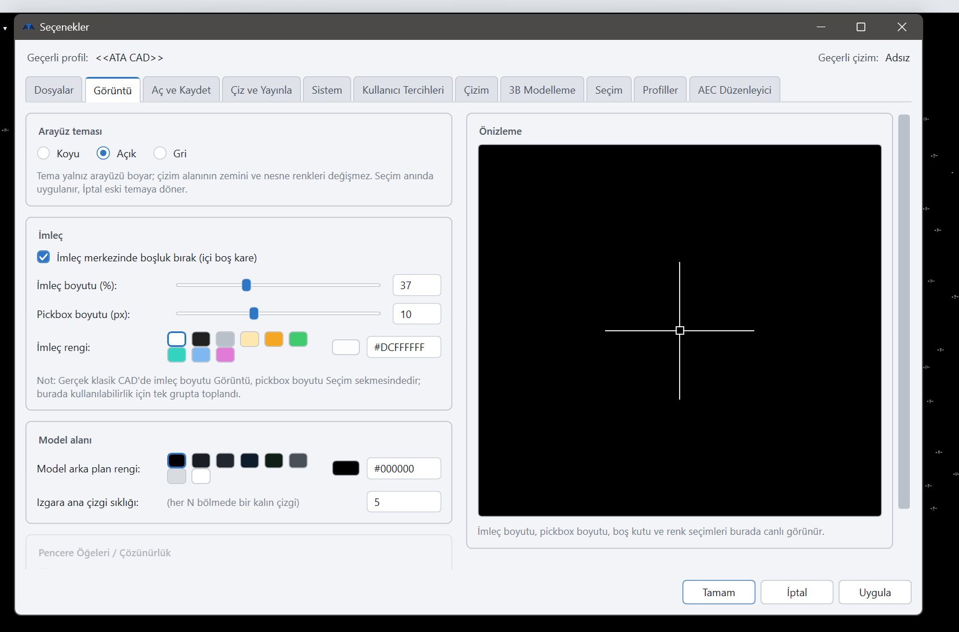Select the Gri theme radio button
The image size is (959, 632).
pyautogui.click(x=160, y=153)
